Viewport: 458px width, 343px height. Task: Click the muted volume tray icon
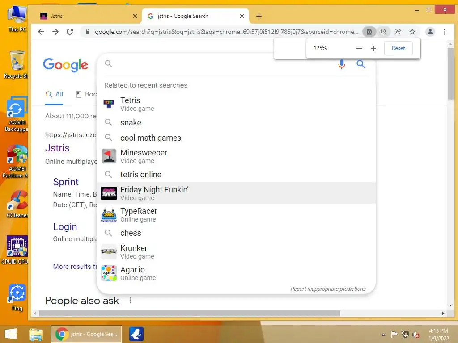click(416, 335)
